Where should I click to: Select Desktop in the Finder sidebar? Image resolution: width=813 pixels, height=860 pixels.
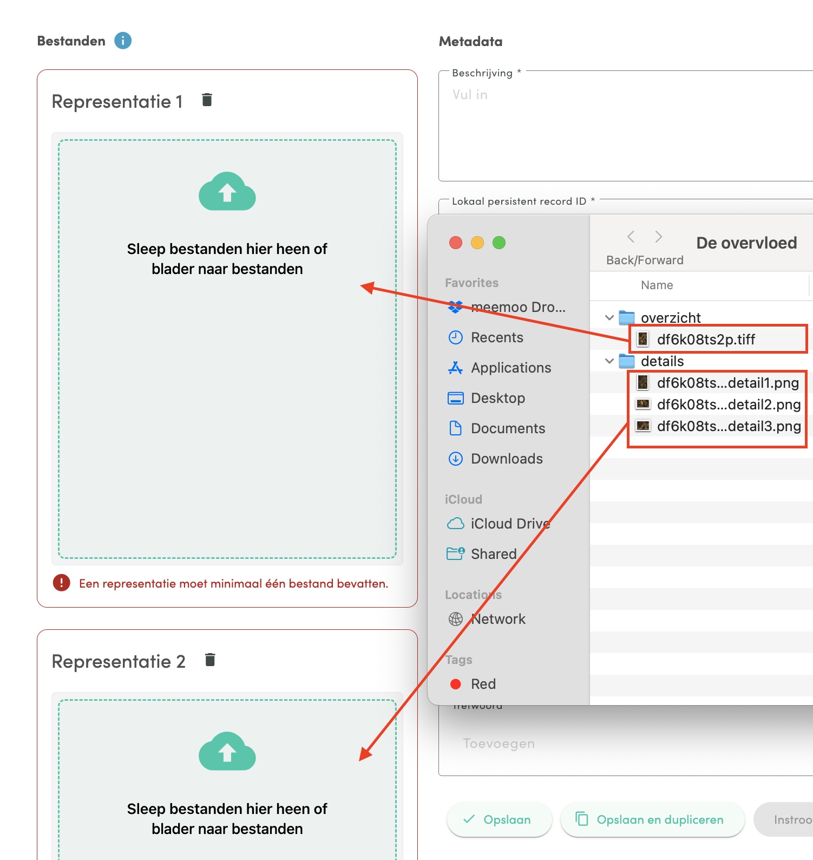tap(486, 398)
